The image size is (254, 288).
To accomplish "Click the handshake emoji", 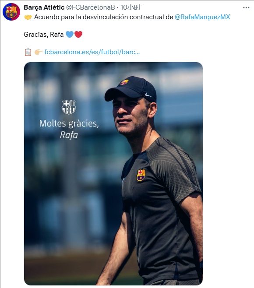I will 28,17.
